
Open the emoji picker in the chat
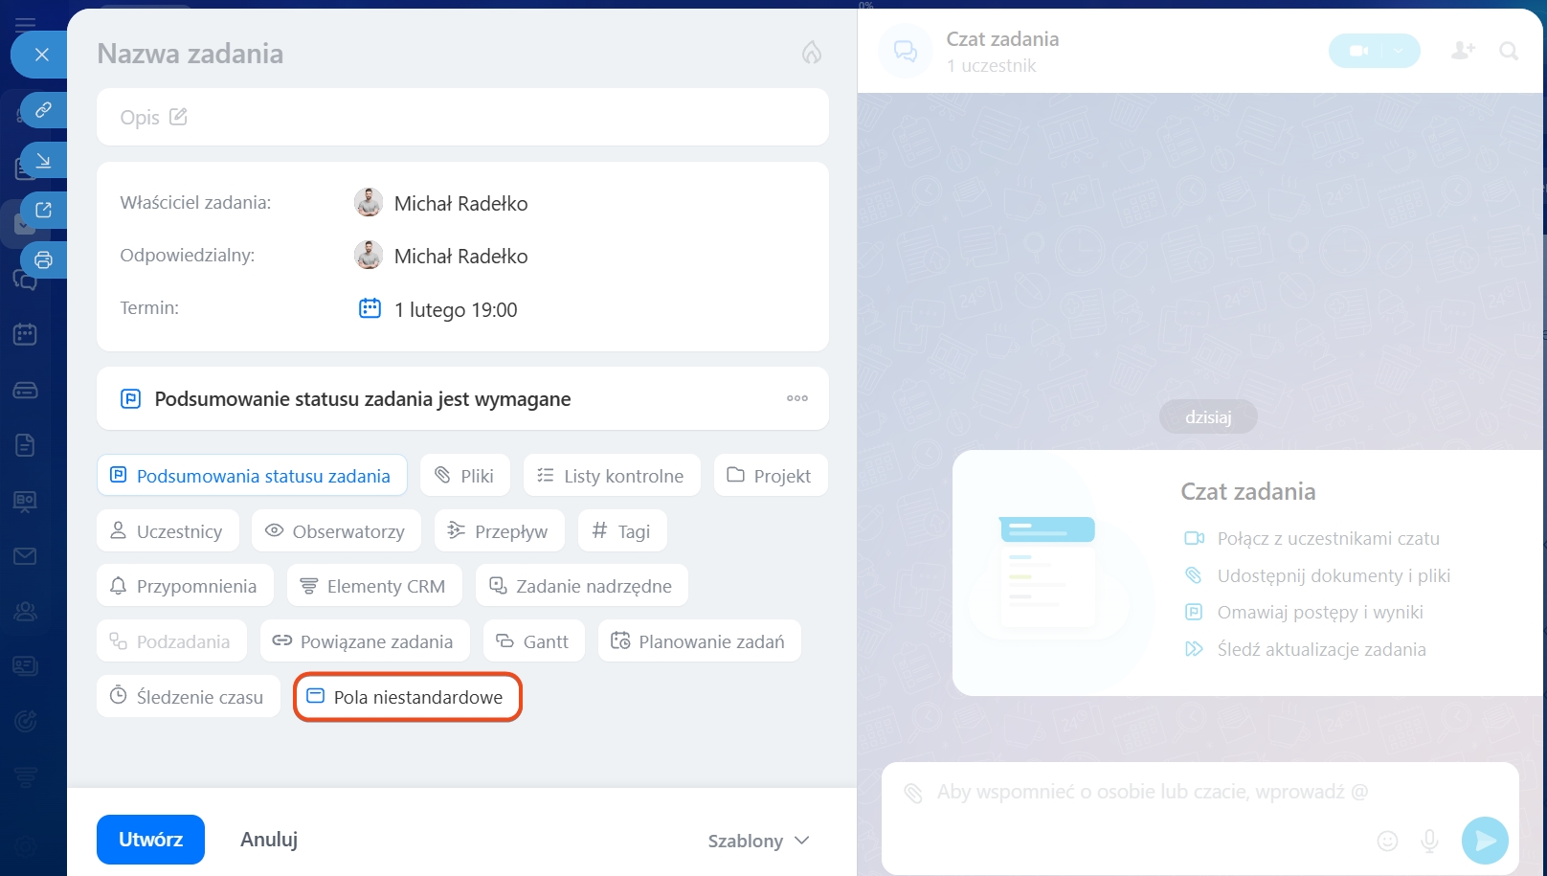click(x=1387, y=841)
